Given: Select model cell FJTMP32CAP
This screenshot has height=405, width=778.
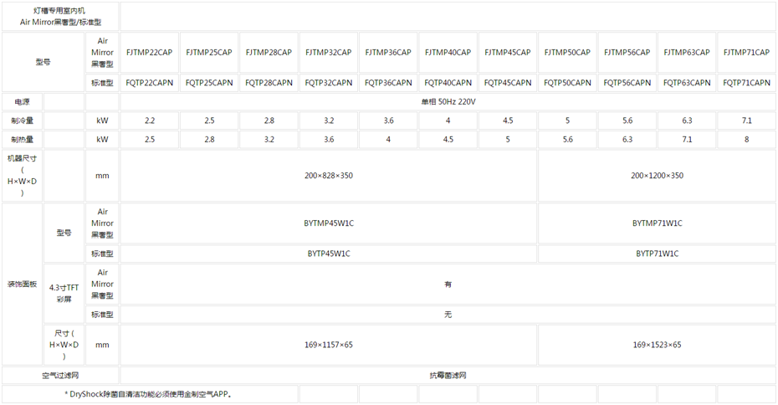Looking at the screenshot, I should pyautogui.click(x=329, y=53).
